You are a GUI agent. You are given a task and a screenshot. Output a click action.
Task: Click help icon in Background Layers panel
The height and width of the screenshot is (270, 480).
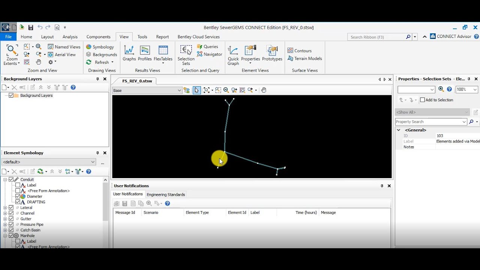pyautogui.click(x=73, y=87)
